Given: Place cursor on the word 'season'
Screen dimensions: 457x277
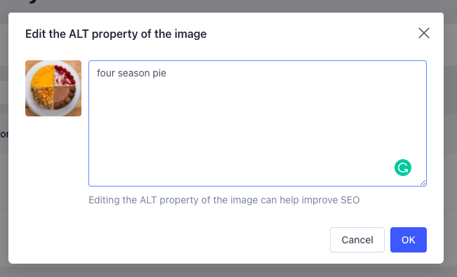Looking at the screenshot, I should pyautogui.click(x=134, y=73).
